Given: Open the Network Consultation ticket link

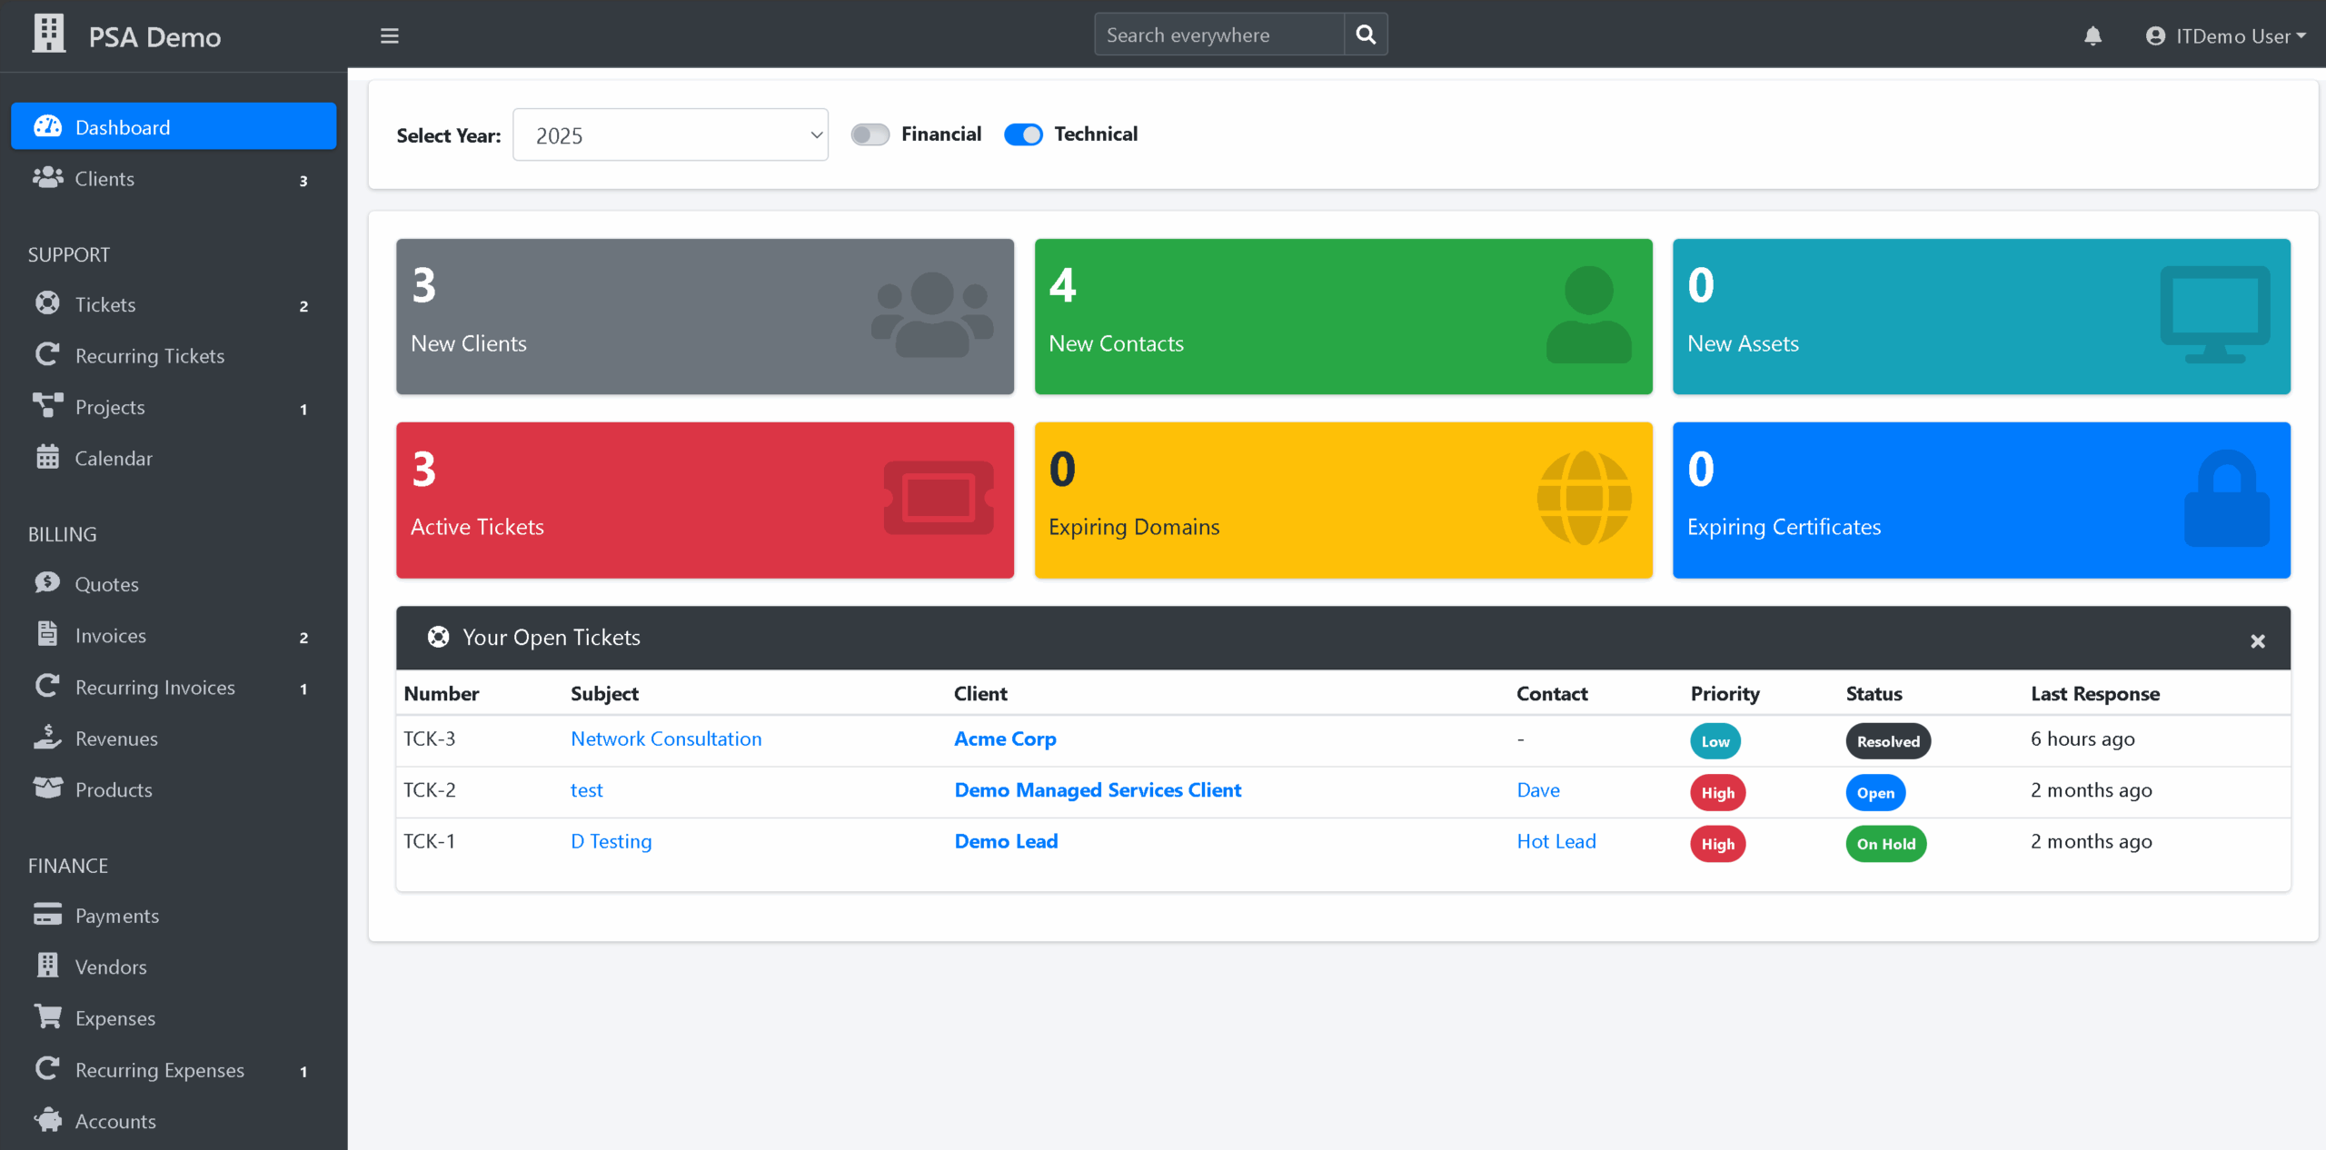Looking at the screenshot, I should pos(666,739).
